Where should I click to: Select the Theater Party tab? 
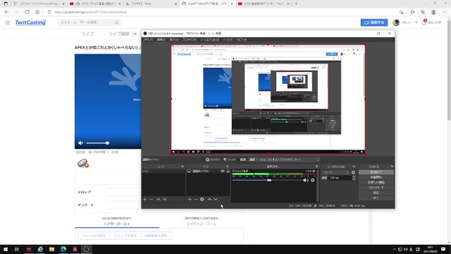click(x=117, y=224)
